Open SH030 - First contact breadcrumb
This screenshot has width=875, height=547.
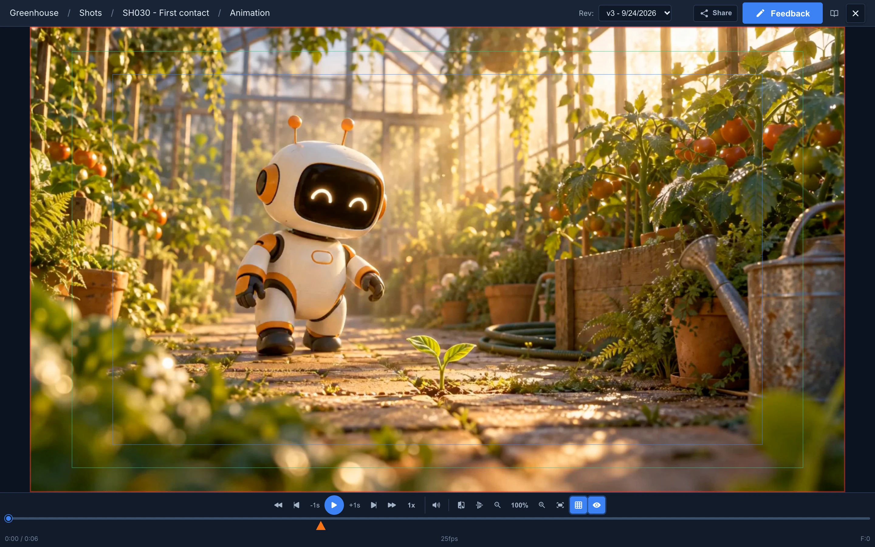pos(166,13)
